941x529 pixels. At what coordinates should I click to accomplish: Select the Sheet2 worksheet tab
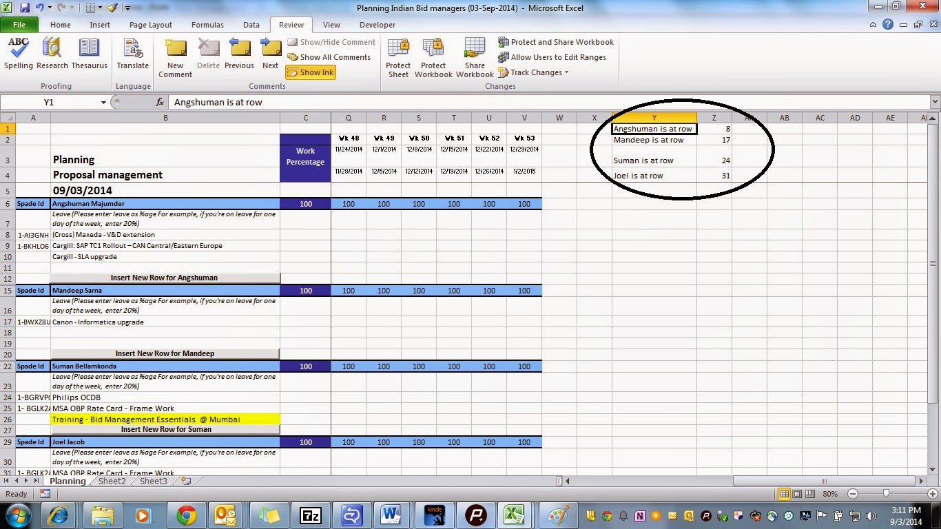coord(111,481)
